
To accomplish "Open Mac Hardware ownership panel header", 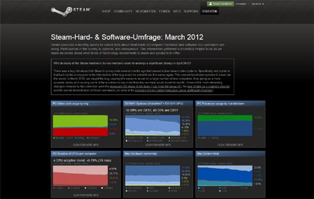I will pos(158,154).
